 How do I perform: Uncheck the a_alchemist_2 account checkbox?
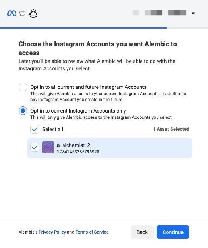35,147
